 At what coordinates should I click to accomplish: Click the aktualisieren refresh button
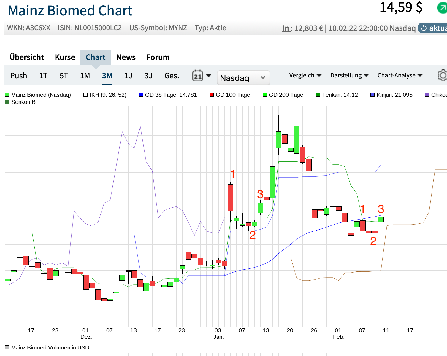point(432,28)
